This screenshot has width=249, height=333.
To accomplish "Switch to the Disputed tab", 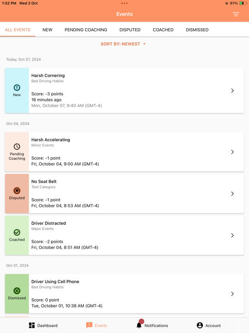I will pos(130,30).
